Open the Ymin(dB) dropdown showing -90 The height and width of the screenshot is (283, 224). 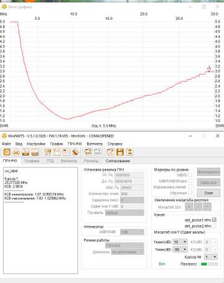[180, 249]
